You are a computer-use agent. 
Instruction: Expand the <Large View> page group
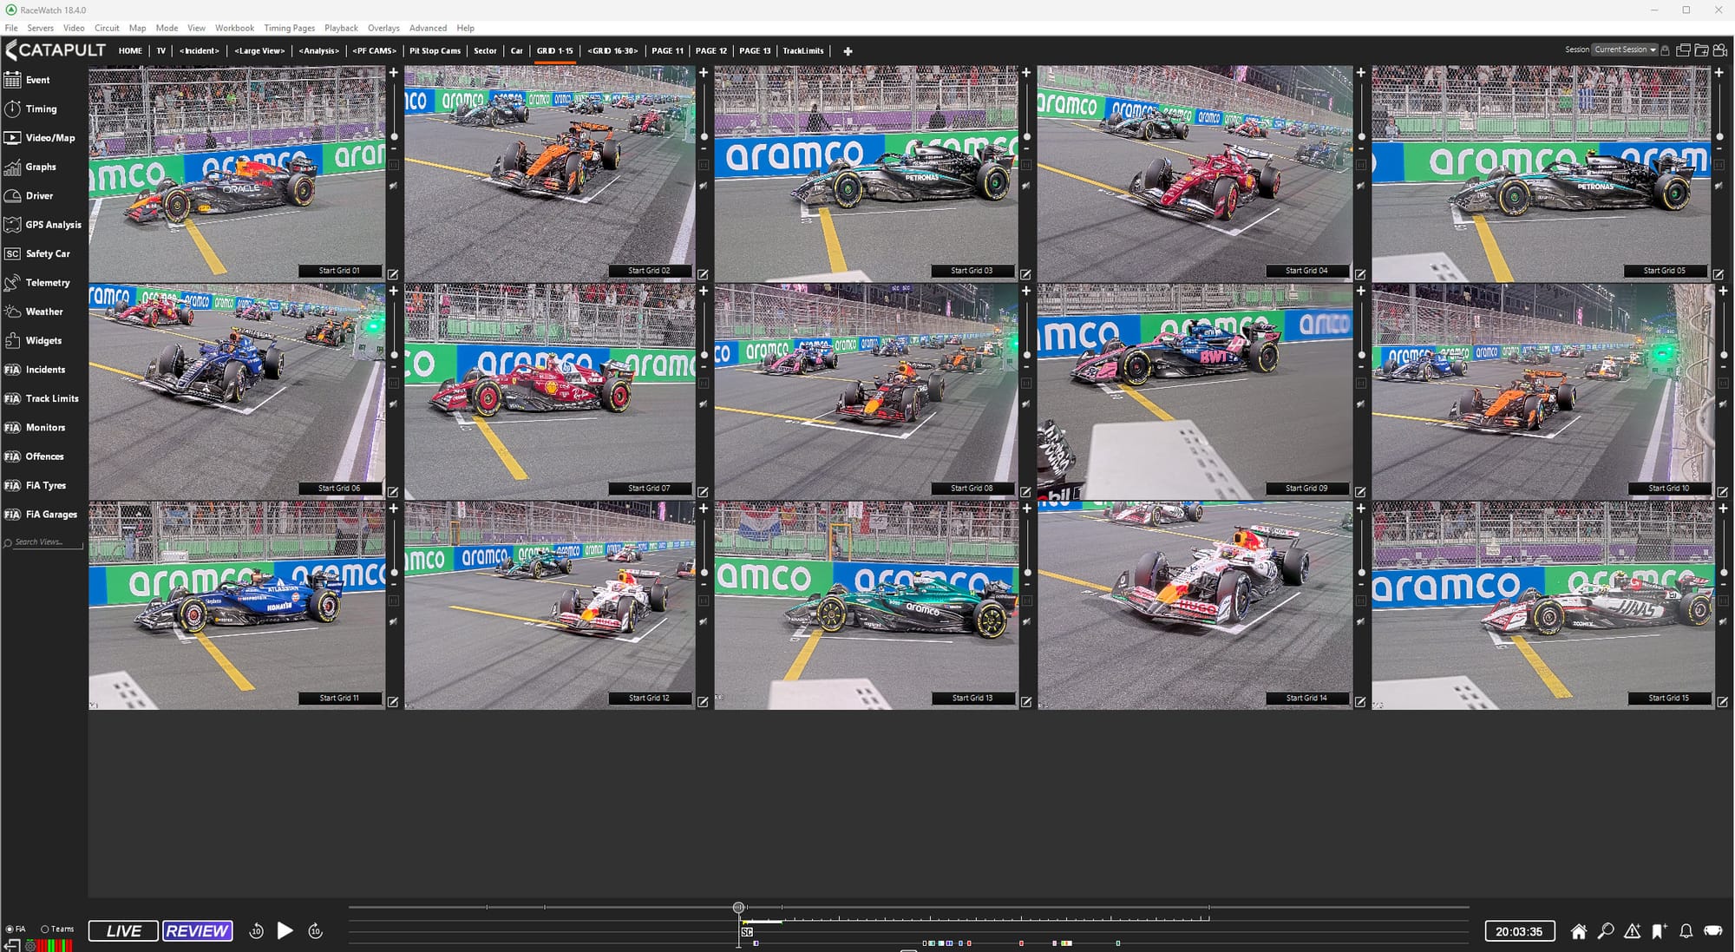[259, 50]
